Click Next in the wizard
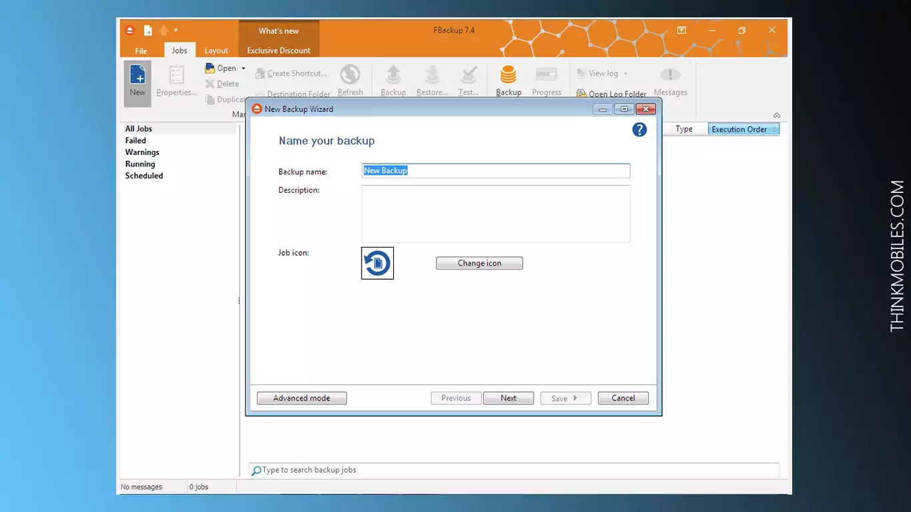Image resolution: width=911 pixels, height=512 pixels. coord(509,398)
